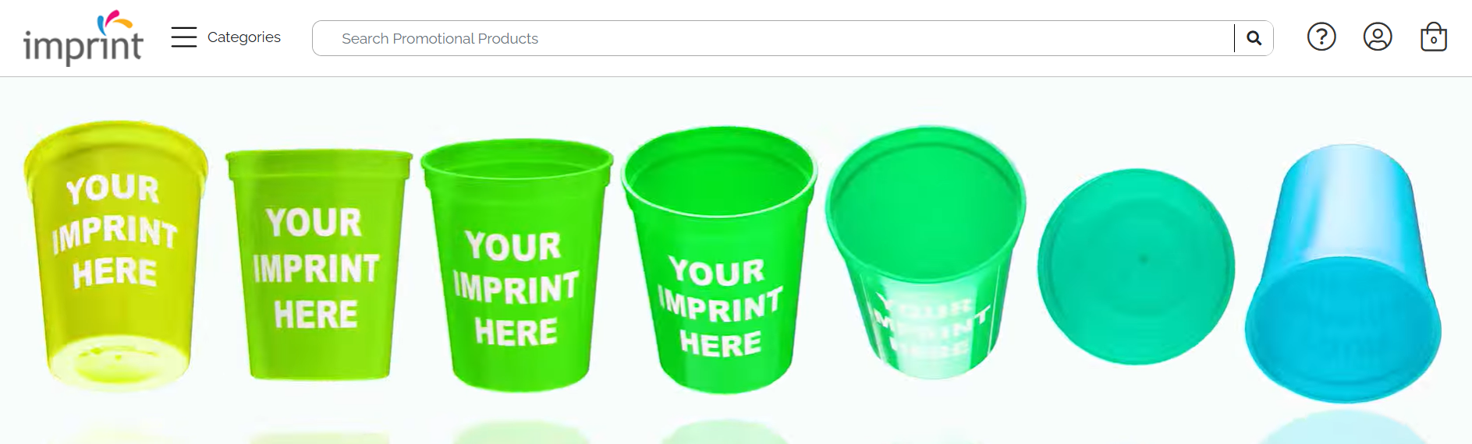Select the bright green tilted-forward cup
The image size is (1472, 444).
[x=719, y=259]
